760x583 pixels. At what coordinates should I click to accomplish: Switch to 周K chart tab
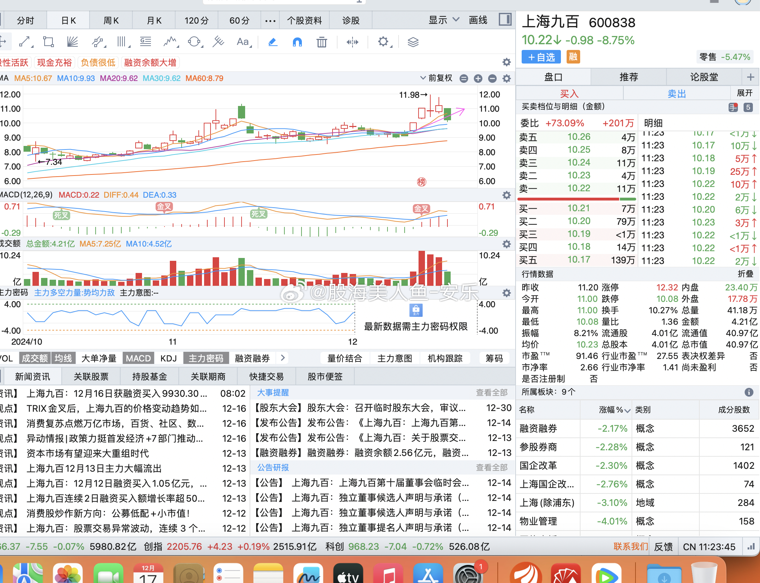pos(111,21)
